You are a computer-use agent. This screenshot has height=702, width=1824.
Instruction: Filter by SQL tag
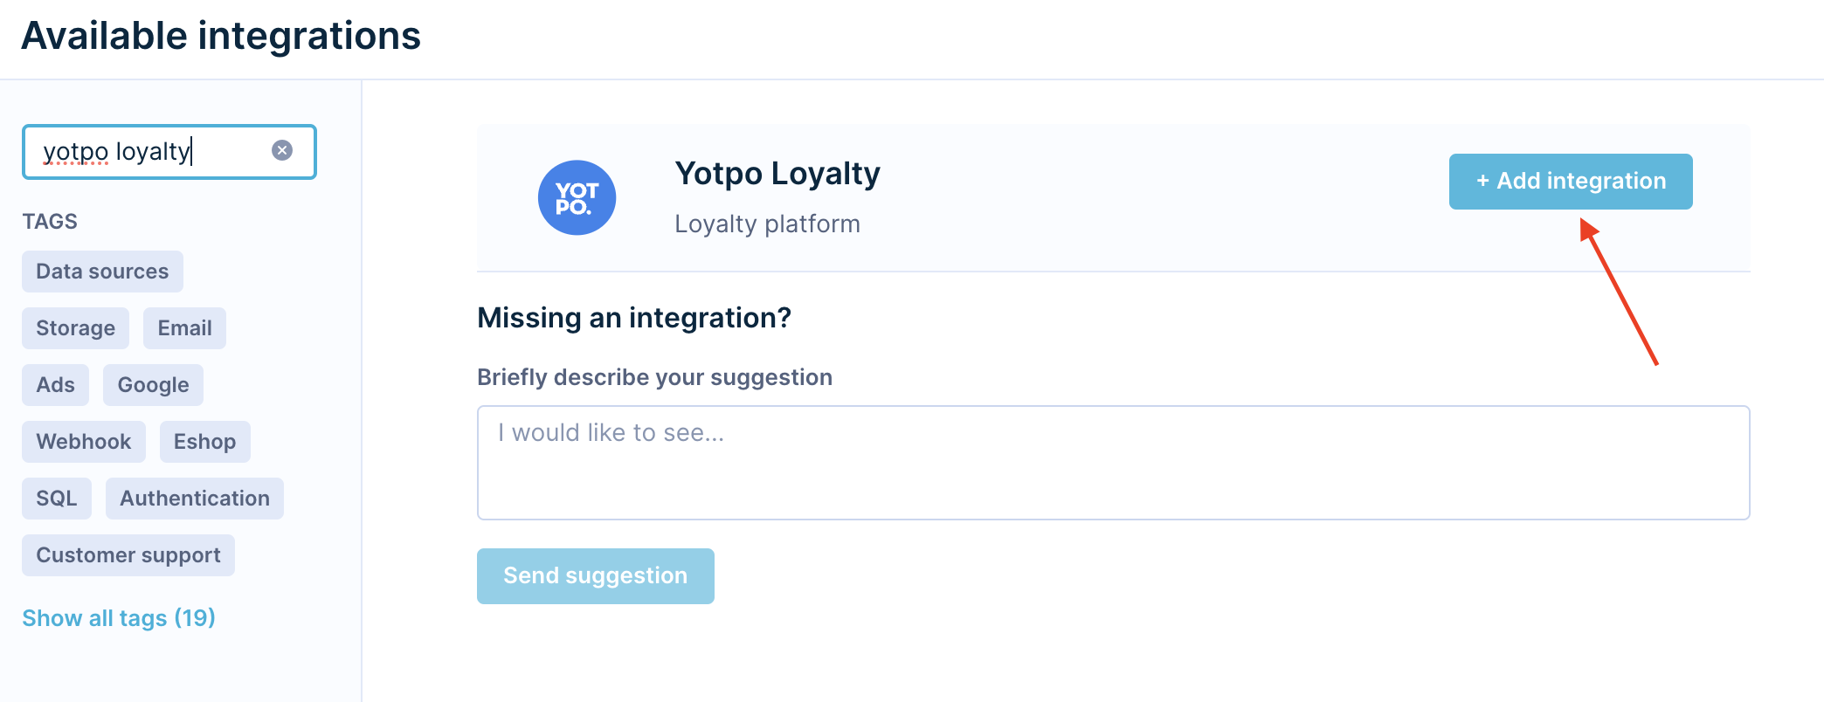tap(56, 499)
